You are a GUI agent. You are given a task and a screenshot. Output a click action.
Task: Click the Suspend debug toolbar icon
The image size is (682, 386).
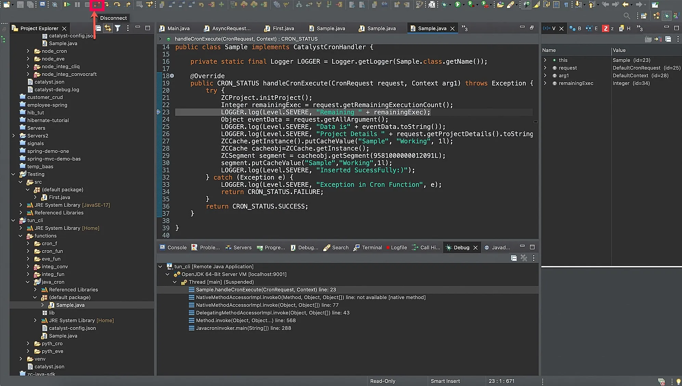77,5
